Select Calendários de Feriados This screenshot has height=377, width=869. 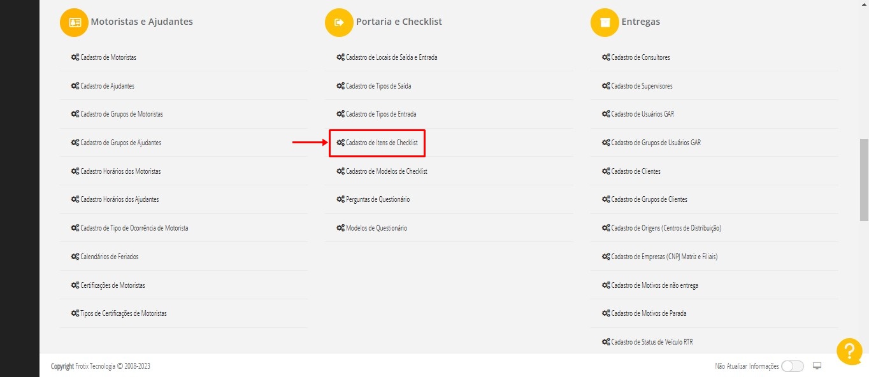tap(109, 257)
